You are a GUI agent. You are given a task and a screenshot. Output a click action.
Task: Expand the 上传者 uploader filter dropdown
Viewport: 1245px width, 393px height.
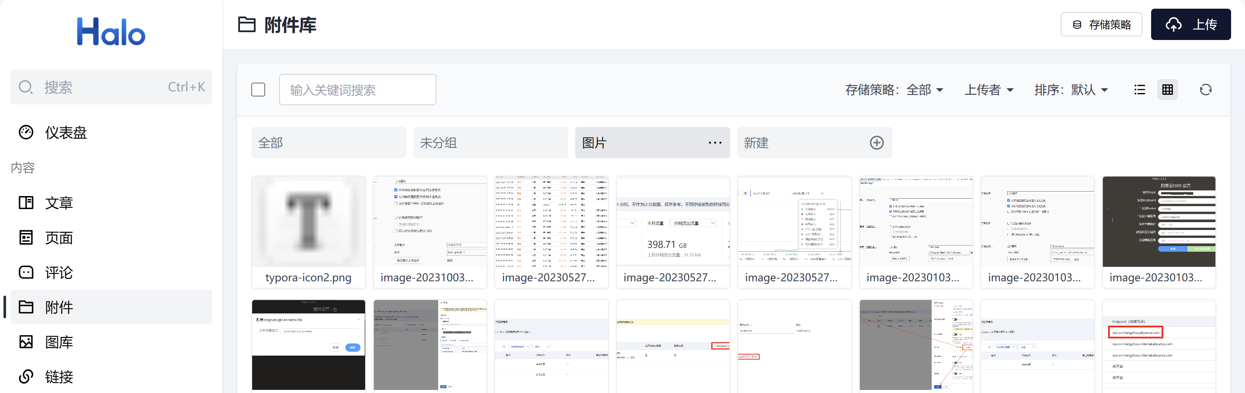[x=989, y=90]
